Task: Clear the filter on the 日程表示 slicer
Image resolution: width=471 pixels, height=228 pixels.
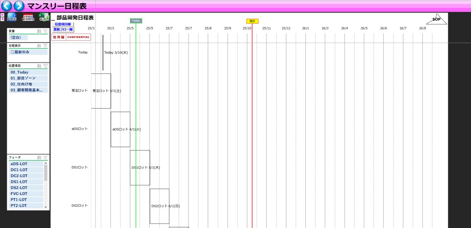Action: click(45, 45)
